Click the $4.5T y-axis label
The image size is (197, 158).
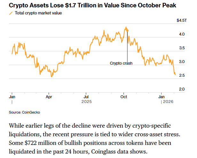181,20
